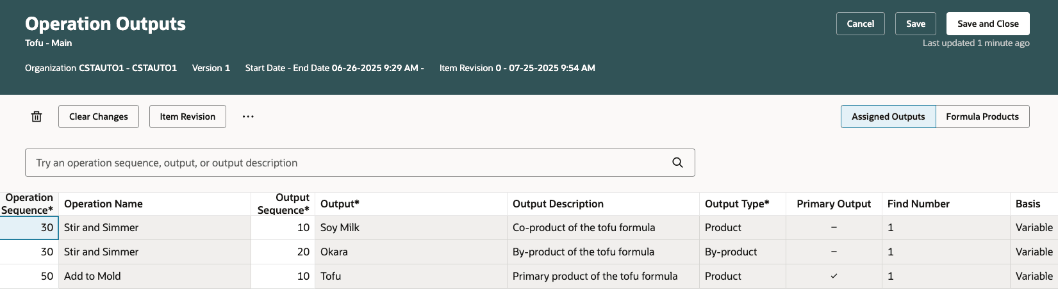Click Clear Changes button
1058x290 pixels.
click(99, 117)
